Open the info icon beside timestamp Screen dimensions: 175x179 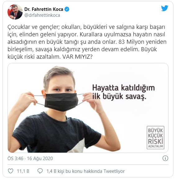(165, 158)
